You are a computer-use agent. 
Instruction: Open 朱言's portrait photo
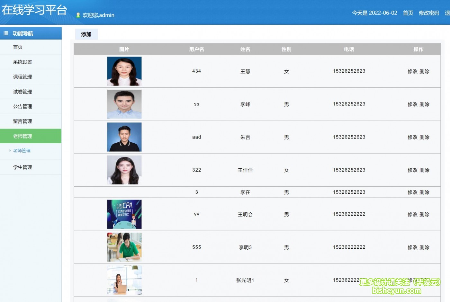coord(124,137)
